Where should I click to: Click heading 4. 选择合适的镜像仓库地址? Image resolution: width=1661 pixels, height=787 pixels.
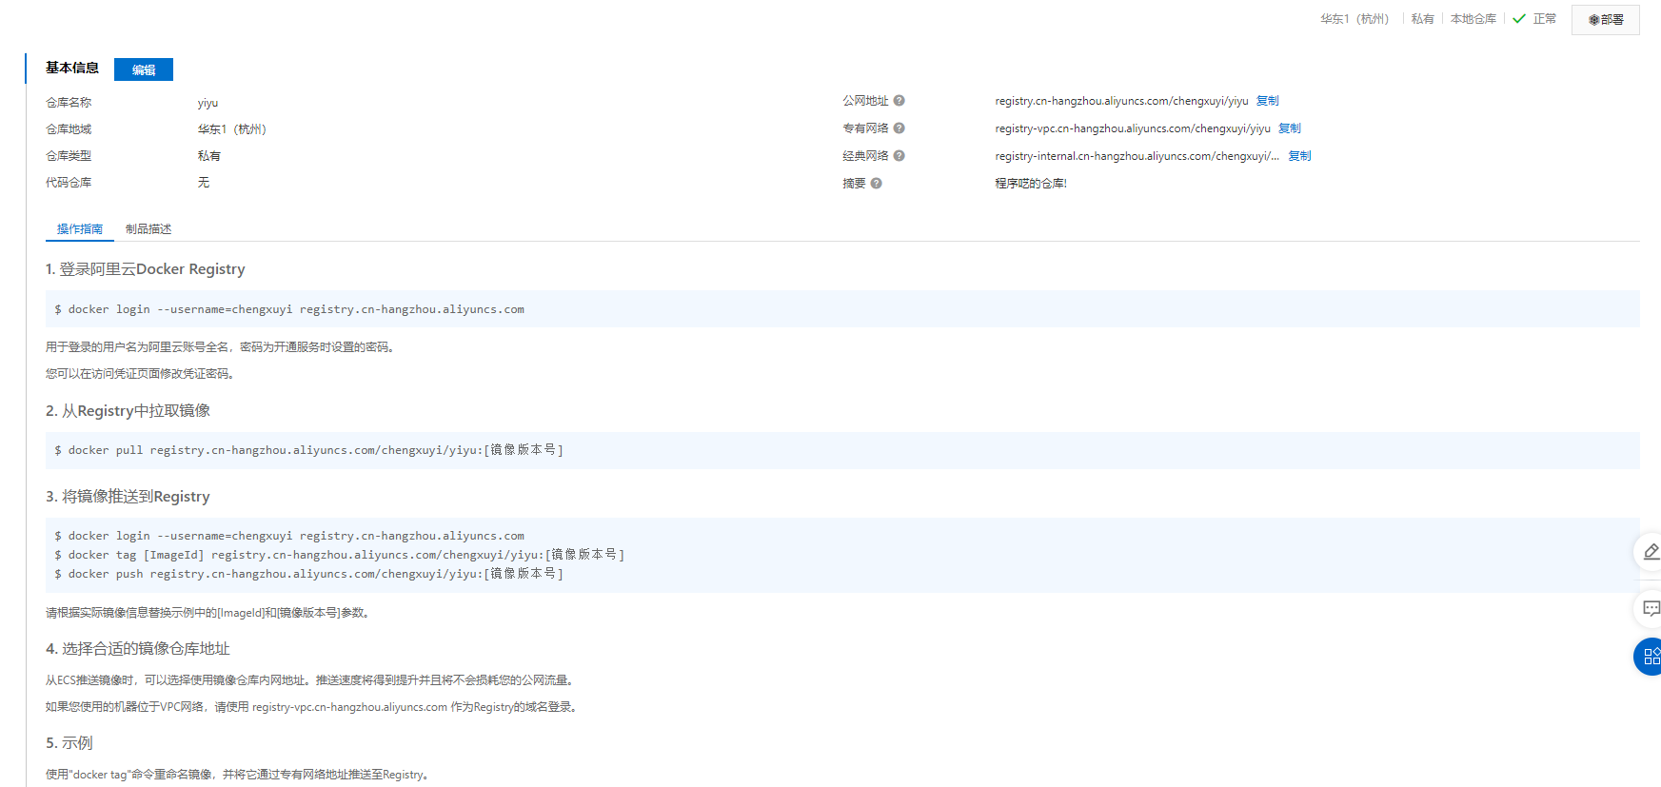click(138, 649)
